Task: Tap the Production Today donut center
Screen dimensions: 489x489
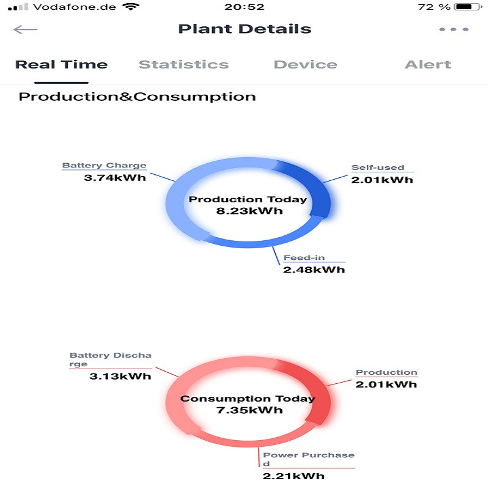Action: click(x=248, y=205)
